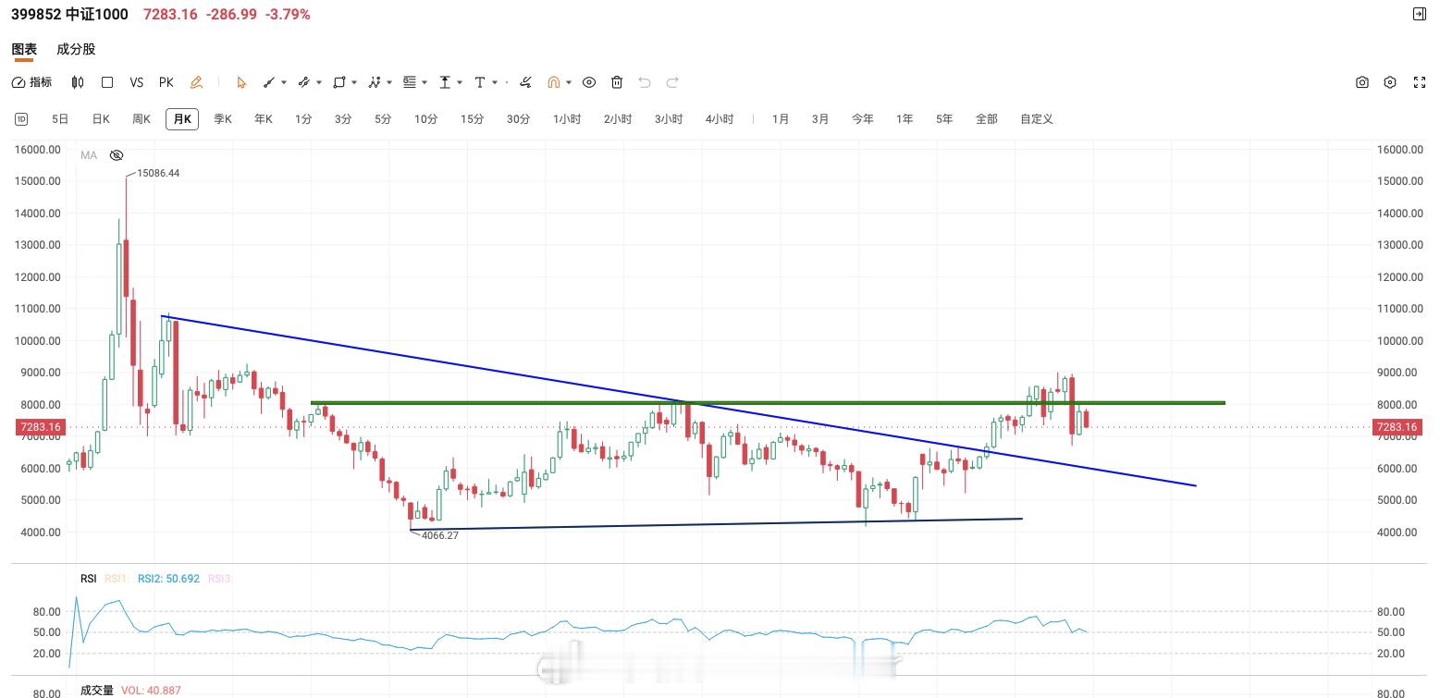Take a chart screenshot with camera icon
This screenshot has height=698, width=1440.
tap(1362, 82)
